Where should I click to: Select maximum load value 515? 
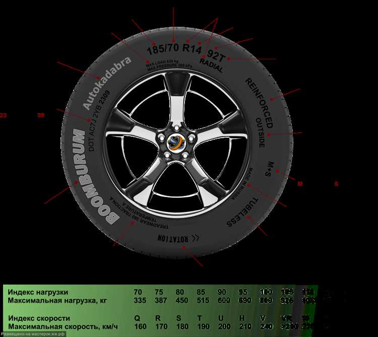[x=203, y=300]
